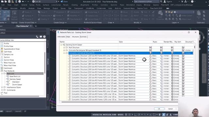Select Storm Sewer parts list in tree
Screen dimensions: 209x117
(x=17, y=84)
